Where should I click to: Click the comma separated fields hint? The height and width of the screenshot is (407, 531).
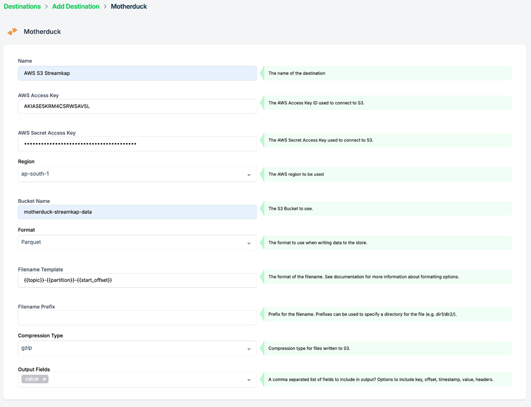click(381, 380)
